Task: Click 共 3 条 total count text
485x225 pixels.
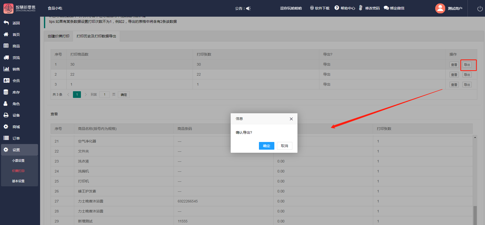Action: [58, 95]
